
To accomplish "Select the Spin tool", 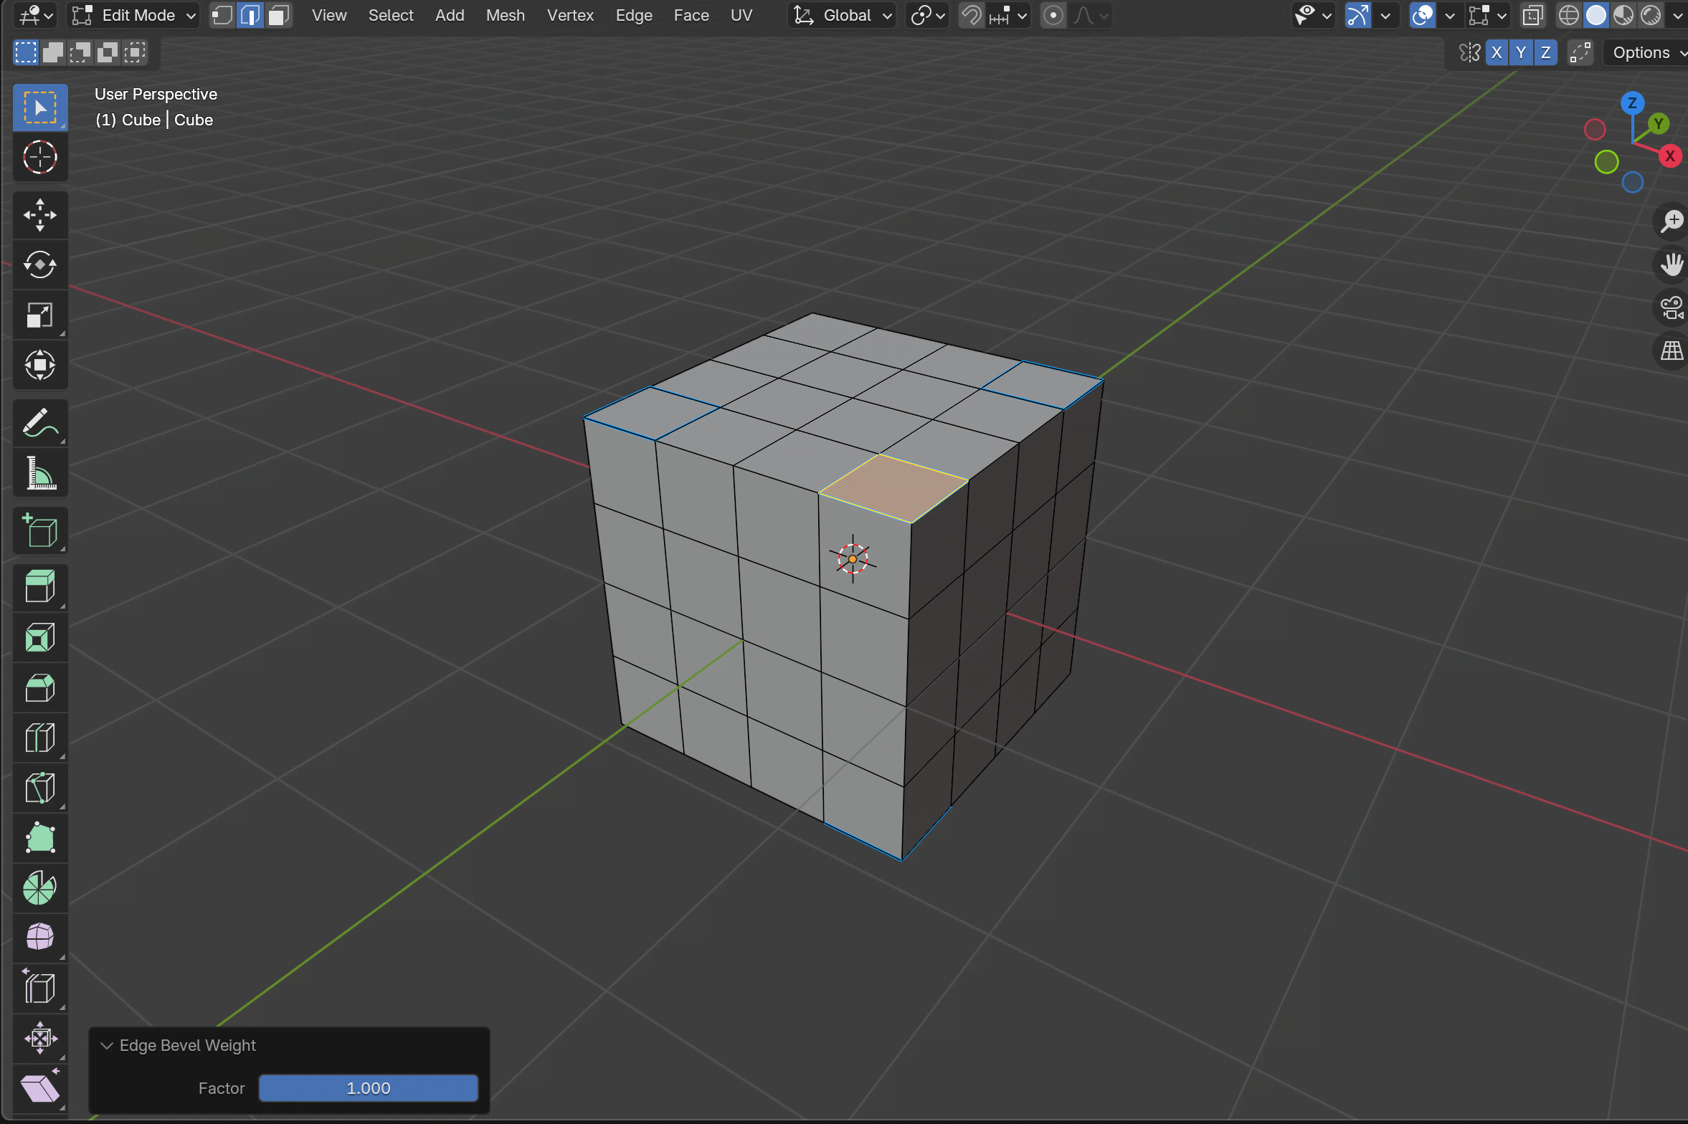I will (40, 889).
